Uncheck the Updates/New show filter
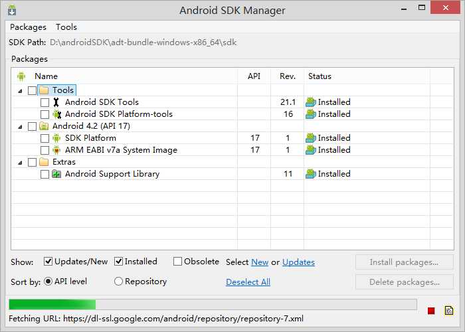 48,262
